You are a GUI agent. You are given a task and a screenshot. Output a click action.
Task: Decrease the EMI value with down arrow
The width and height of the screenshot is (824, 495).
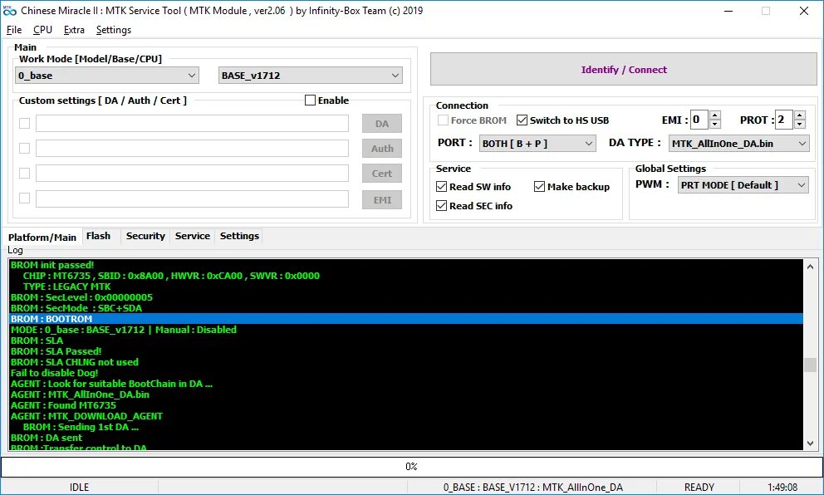click(x=714, y=125)
